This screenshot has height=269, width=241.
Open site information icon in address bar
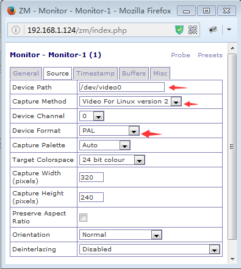16,30
